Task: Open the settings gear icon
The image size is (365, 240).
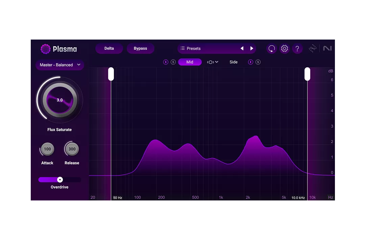Action: 285,49
